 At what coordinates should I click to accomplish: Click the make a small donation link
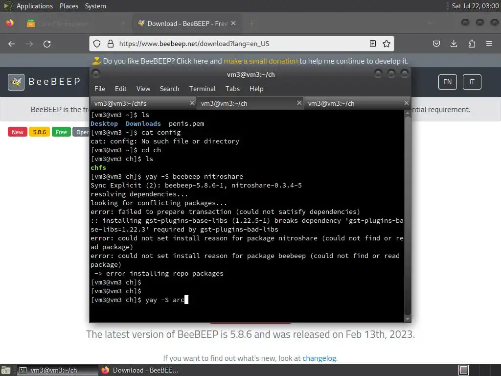(x=260, y=61)
